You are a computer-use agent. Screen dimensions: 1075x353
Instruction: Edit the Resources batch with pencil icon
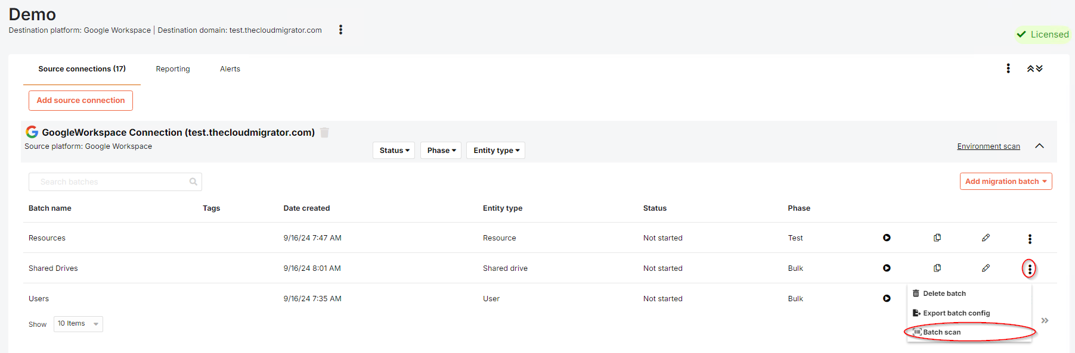[x=986, y=238]
